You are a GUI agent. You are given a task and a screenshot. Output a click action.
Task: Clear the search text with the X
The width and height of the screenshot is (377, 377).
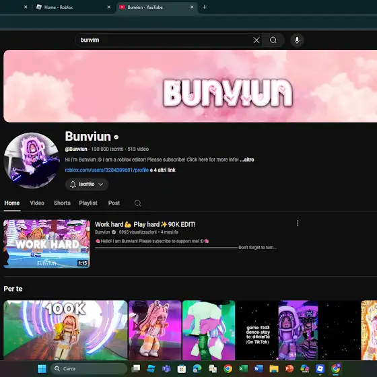[256, 40]
